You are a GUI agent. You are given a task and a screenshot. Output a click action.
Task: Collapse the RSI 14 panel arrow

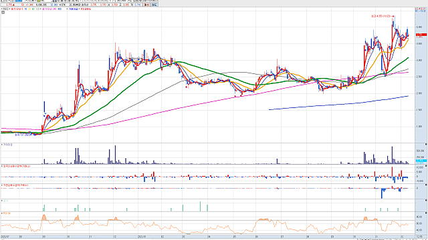pyautogui.click(x=2, y=213)
